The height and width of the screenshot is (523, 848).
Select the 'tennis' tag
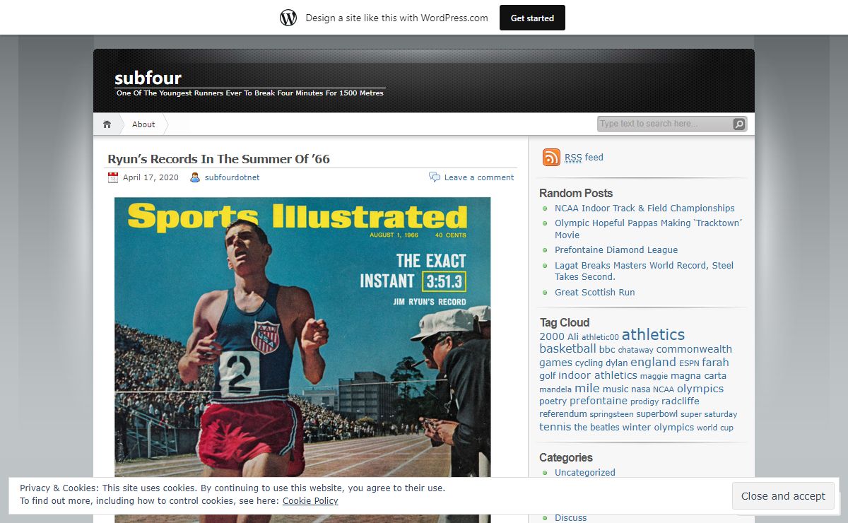click(x=555, y=426)
